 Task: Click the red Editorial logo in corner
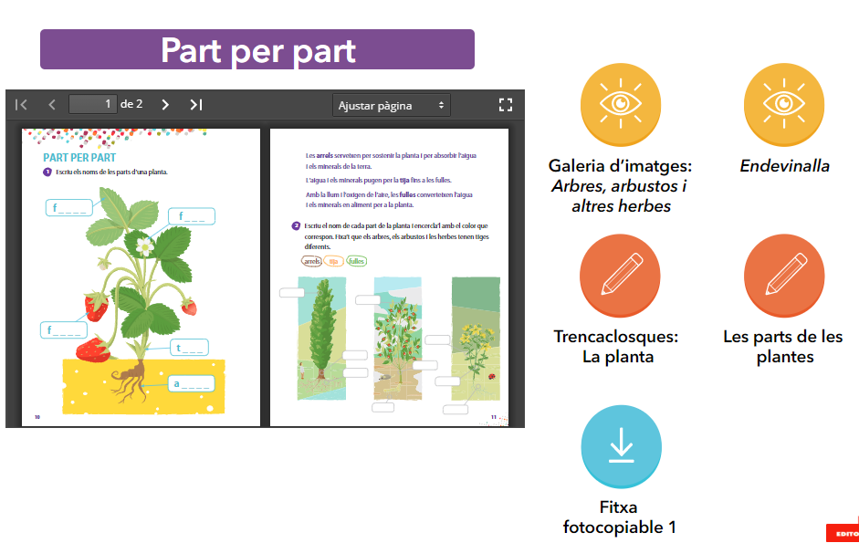pos(843,532)
